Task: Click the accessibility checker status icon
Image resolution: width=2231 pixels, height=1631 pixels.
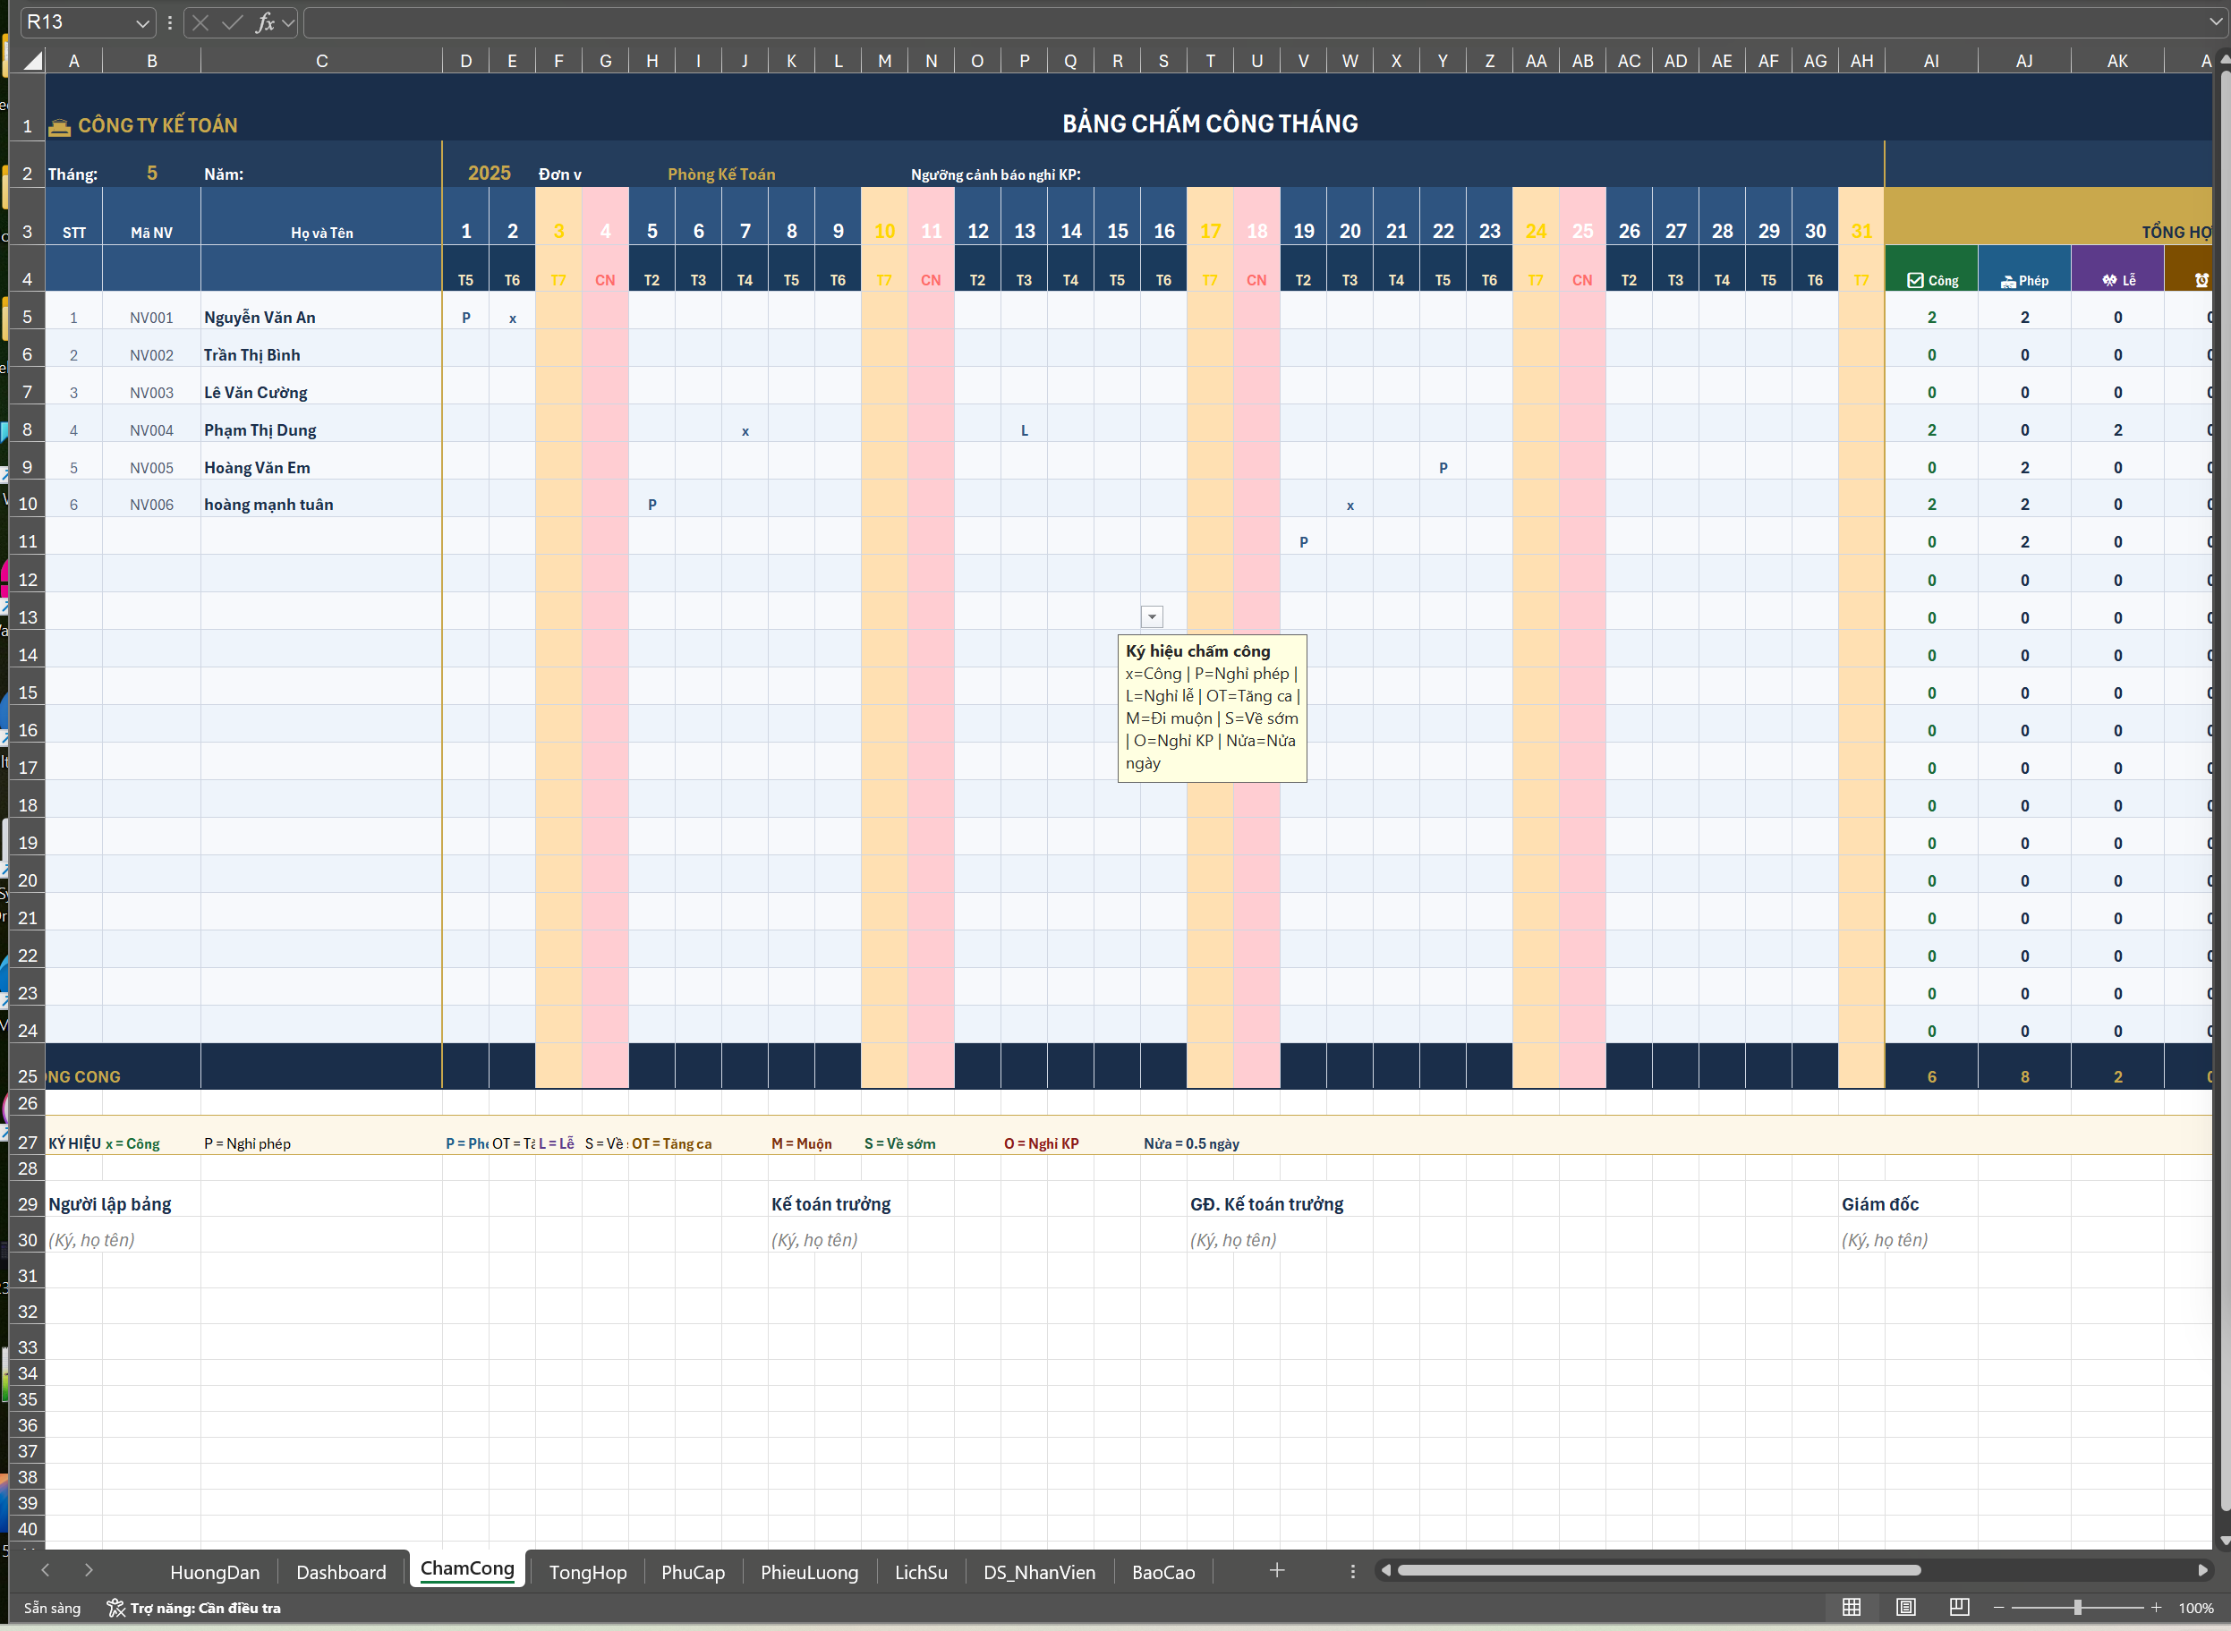Action: [x=116, y=1609]
